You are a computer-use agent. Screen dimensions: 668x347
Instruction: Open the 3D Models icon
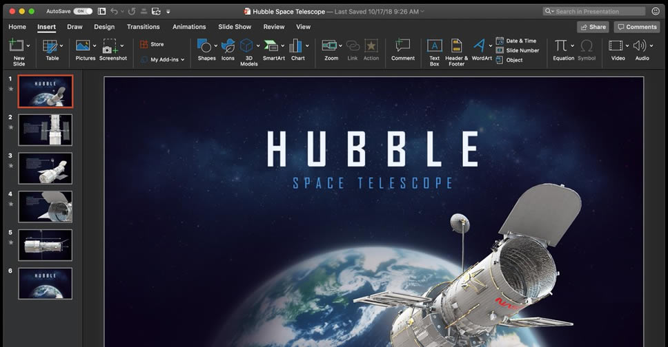pyautogui.click(x=246, y=46)
